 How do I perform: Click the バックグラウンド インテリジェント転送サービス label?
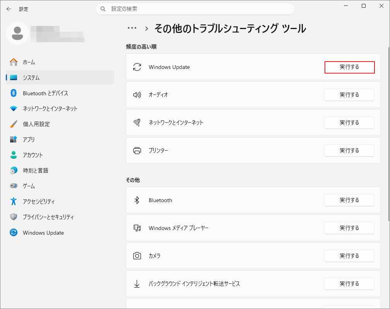click(x=194, y=284)
